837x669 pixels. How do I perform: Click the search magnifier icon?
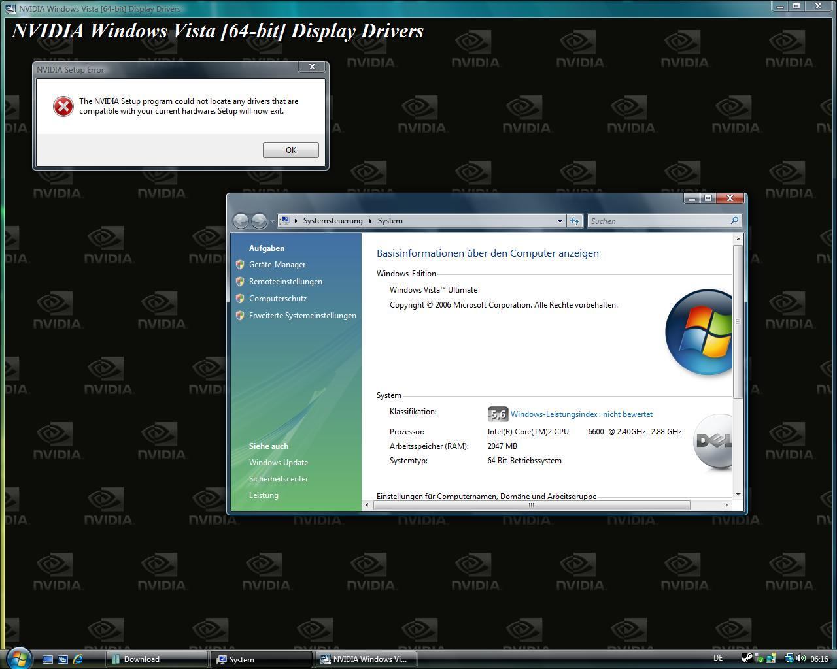[734, 221]
